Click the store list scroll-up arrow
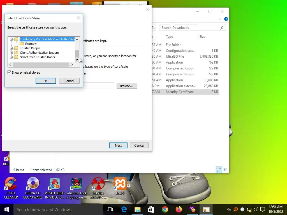 point(77,39)
